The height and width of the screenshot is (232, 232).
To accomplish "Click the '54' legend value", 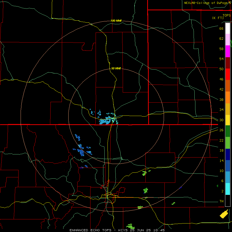I will (x=221, y=59).
